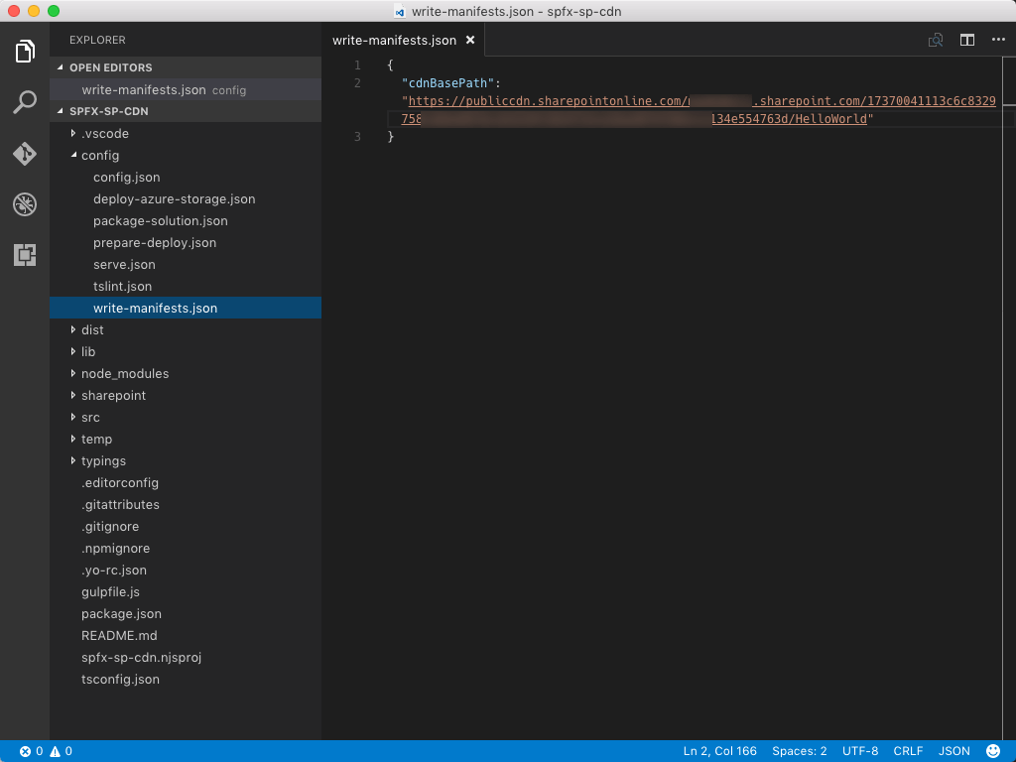Click the JSON language mode indicator
The width and height of the screenshot is (1016, 762).
point(952,751)
